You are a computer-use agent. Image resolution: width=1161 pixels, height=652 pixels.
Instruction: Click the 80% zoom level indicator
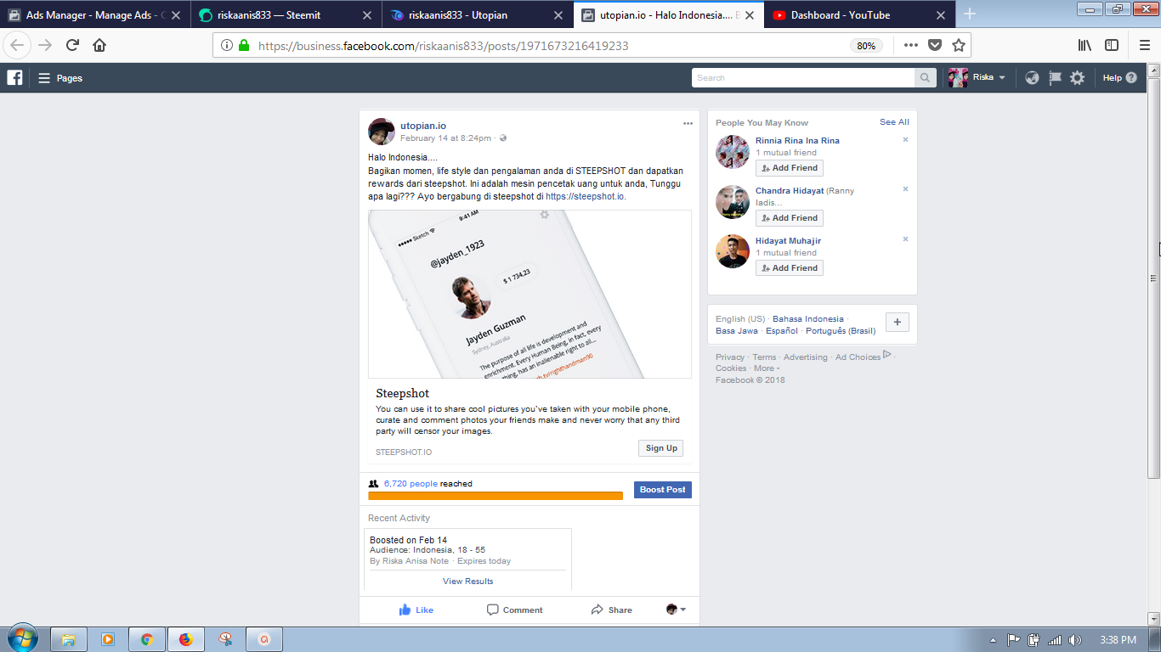click(866, 46)
